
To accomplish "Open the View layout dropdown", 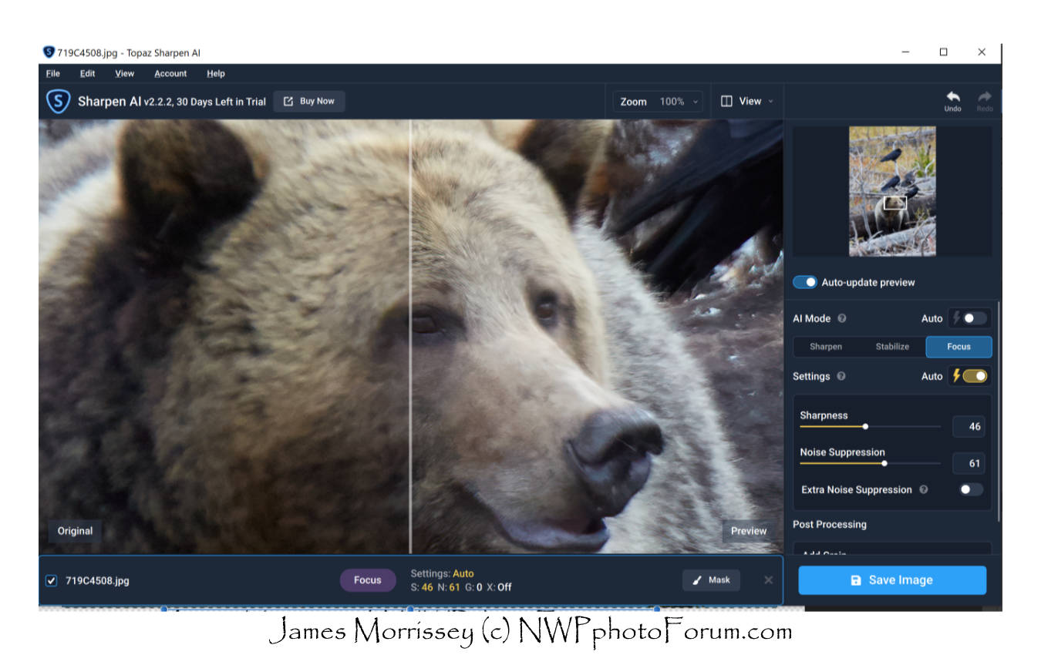I will (746, 101).
